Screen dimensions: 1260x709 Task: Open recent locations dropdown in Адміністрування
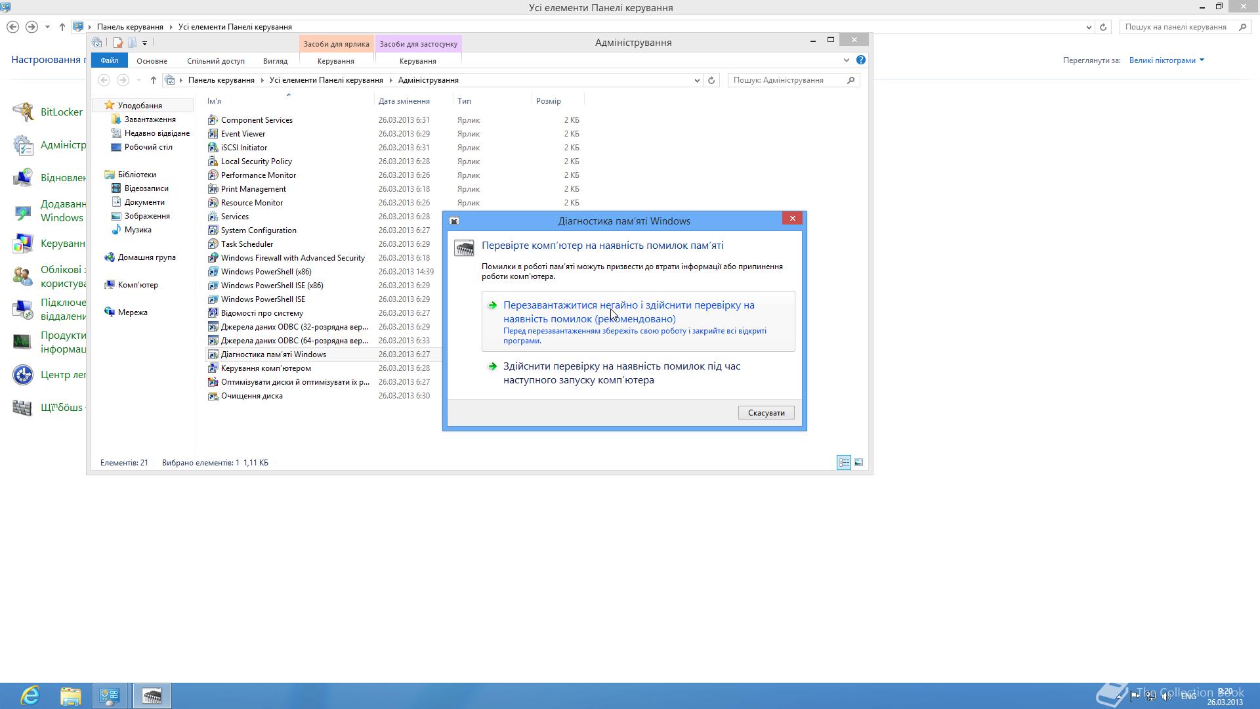coord(138,80)
